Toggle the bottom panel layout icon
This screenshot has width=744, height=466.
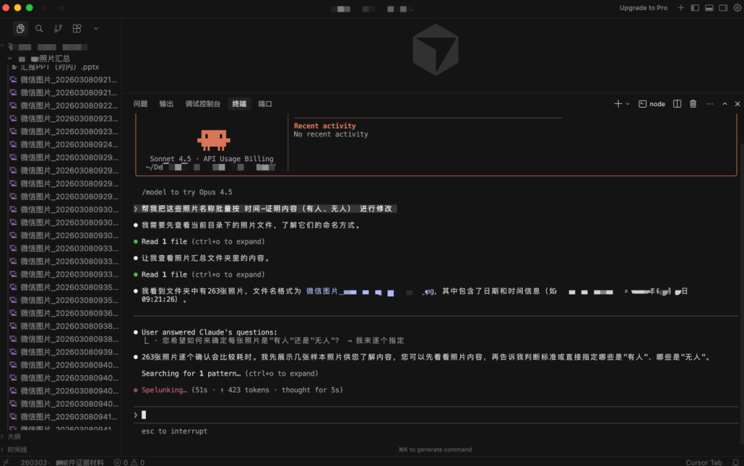tap(709, 8)
